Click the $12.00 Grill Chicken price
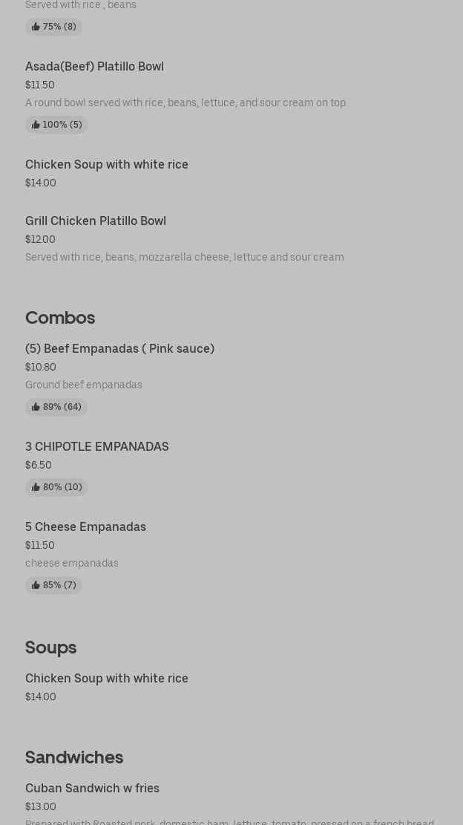The width and height of the screenshot is (463, 825). (x=40, y=239)
